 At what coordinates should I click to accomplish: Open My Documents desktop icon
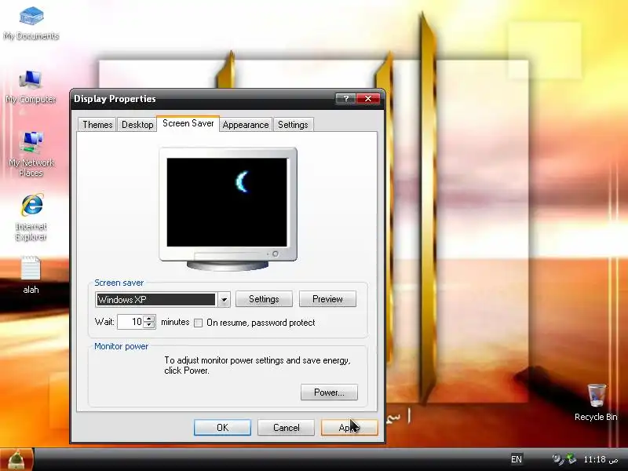tap(31, 24)
